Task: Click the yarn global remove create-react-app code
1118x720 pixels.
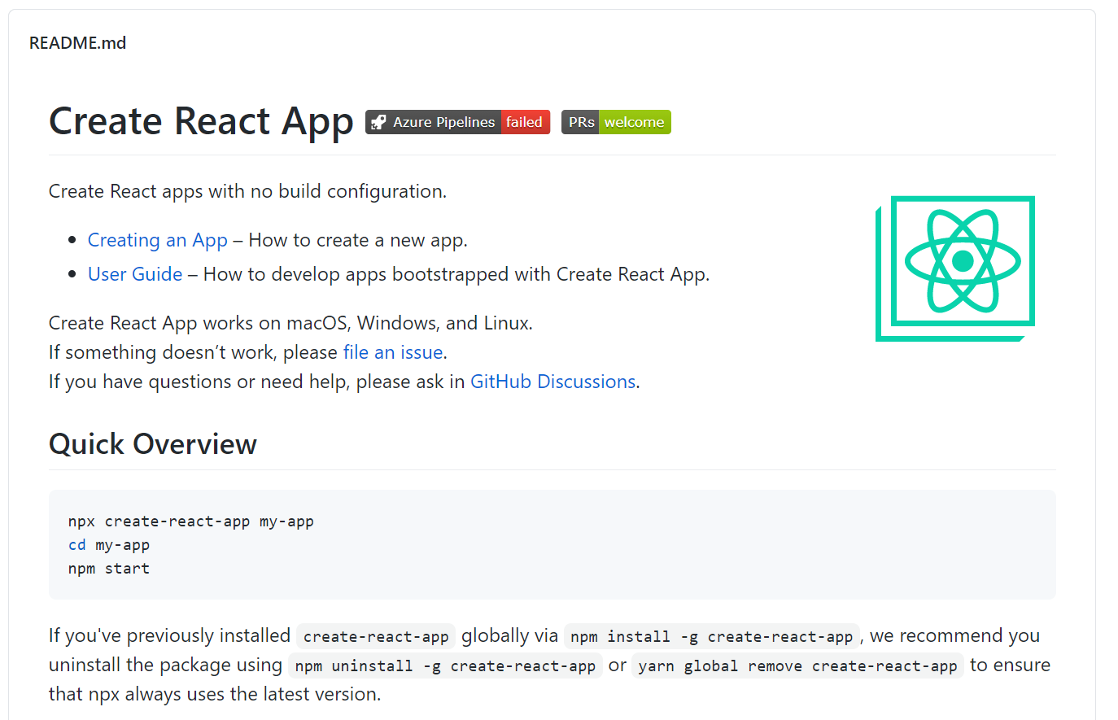Action: 797,665
